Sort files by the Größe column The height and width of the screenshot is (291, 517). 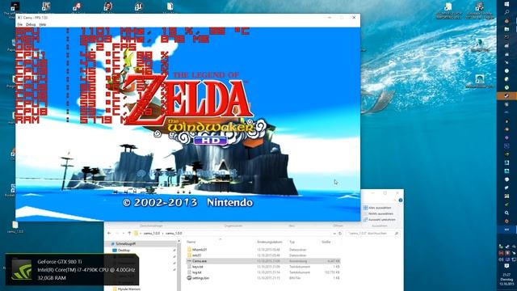326,242
